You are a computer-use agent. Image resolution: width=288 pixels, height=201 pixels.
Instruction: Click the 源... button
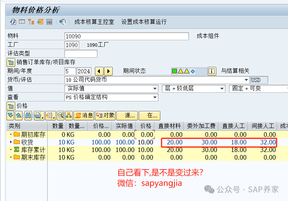(x=127, y=116)
